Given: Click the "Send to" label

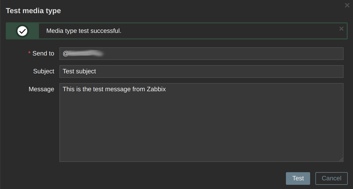Looking at the screenshot, I should coord(43,53).
